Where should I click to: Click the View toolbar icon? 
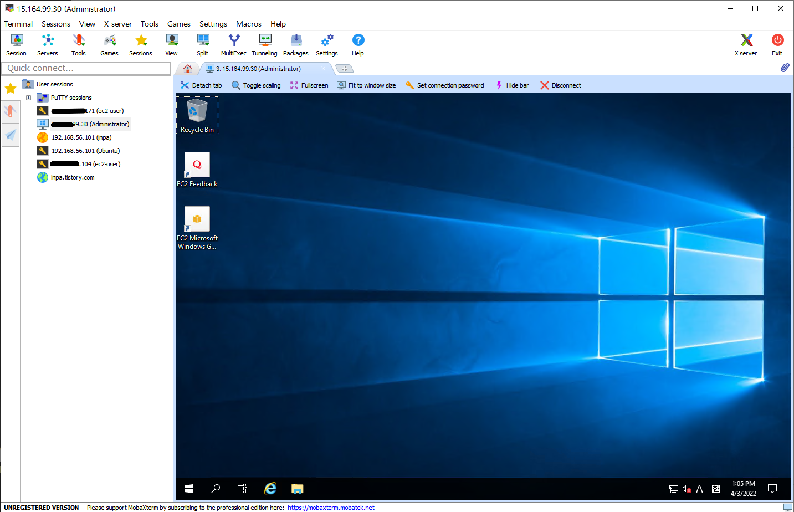(x=172, y=45)
